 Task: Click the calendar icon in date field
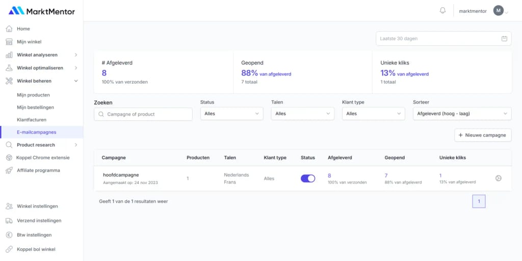point(504,39)
